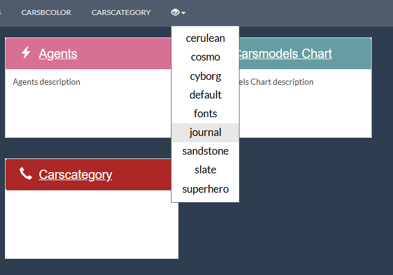Switch to the cyborg theme
This screenshot has height=275, width=393.
[x=205, y=76]
